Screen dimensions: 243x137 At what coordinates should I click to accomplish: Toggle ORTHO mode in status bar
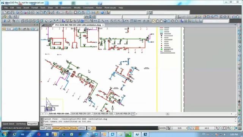click(x=82, y=128)
